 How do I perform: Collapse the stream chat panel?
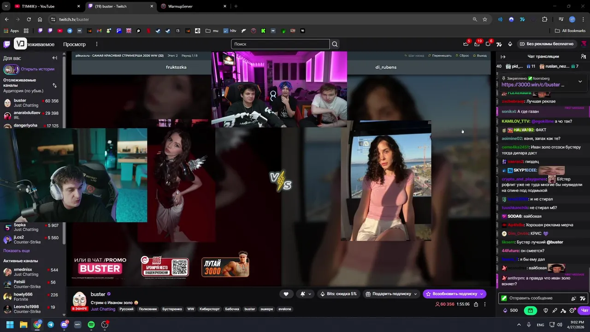(x=503, y=57)
